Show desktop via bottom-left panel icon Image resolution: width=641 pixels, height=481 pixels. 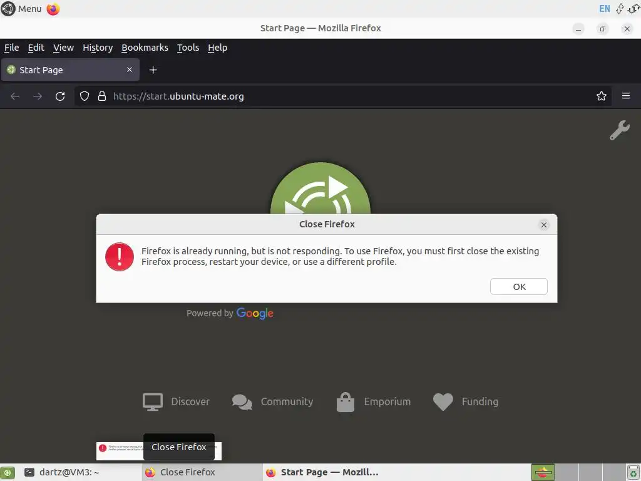pyautogui.click(x=8, y=472)
